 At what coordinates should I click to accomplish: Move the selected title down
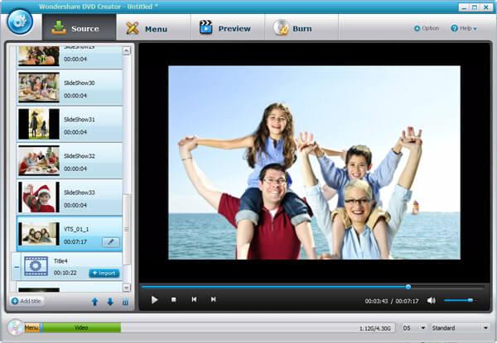click(109, 302)
